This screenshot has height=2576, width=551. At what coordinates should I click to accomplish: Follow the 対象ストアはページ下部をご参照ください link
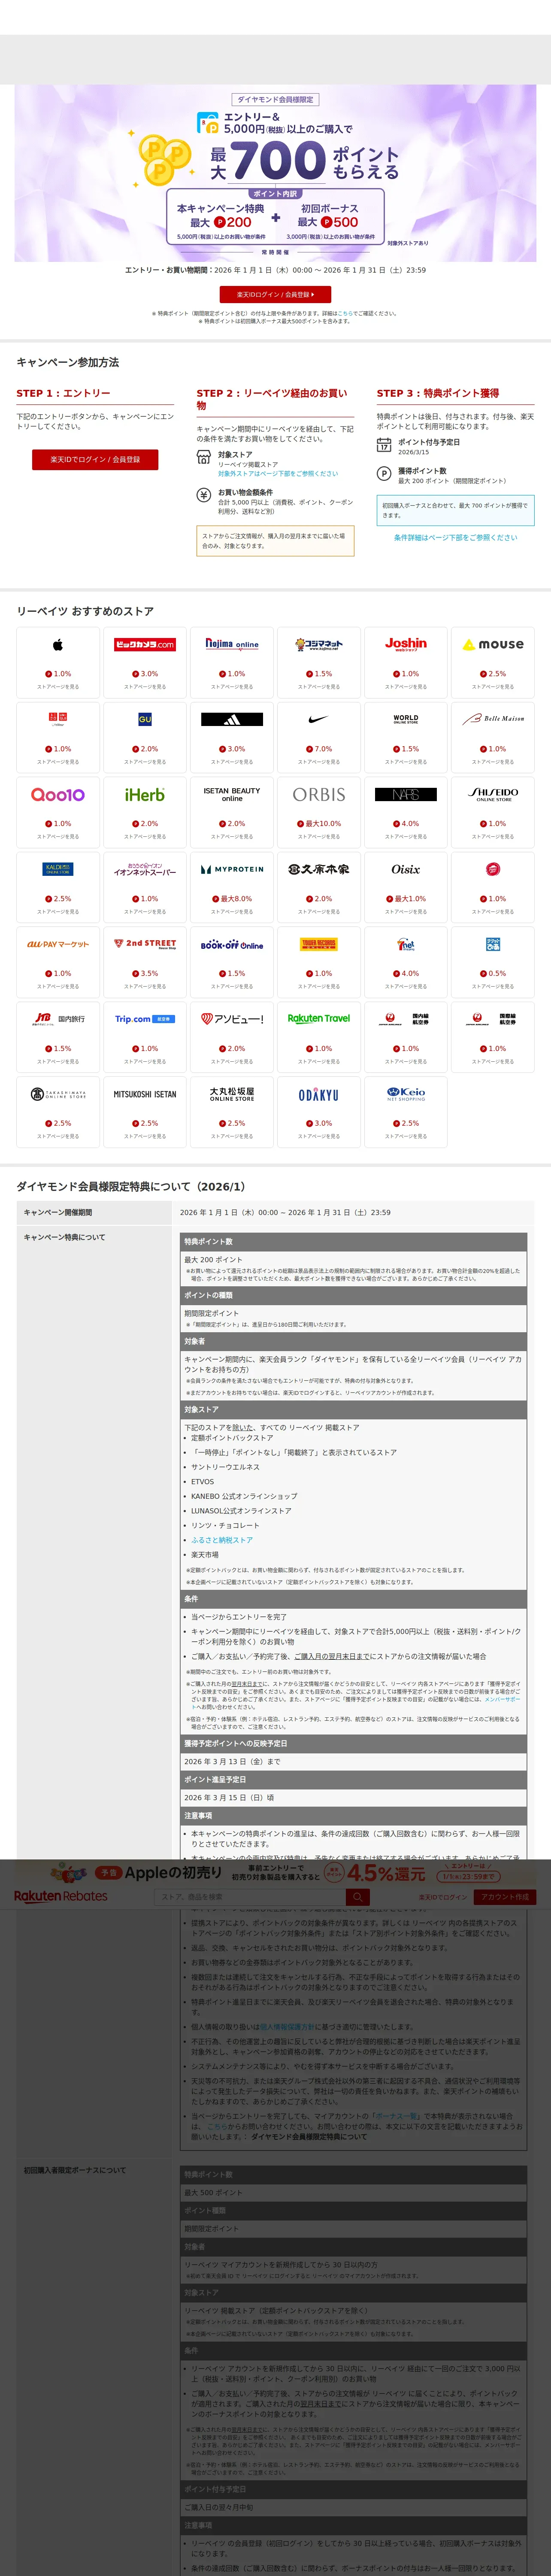click(278, 474)
